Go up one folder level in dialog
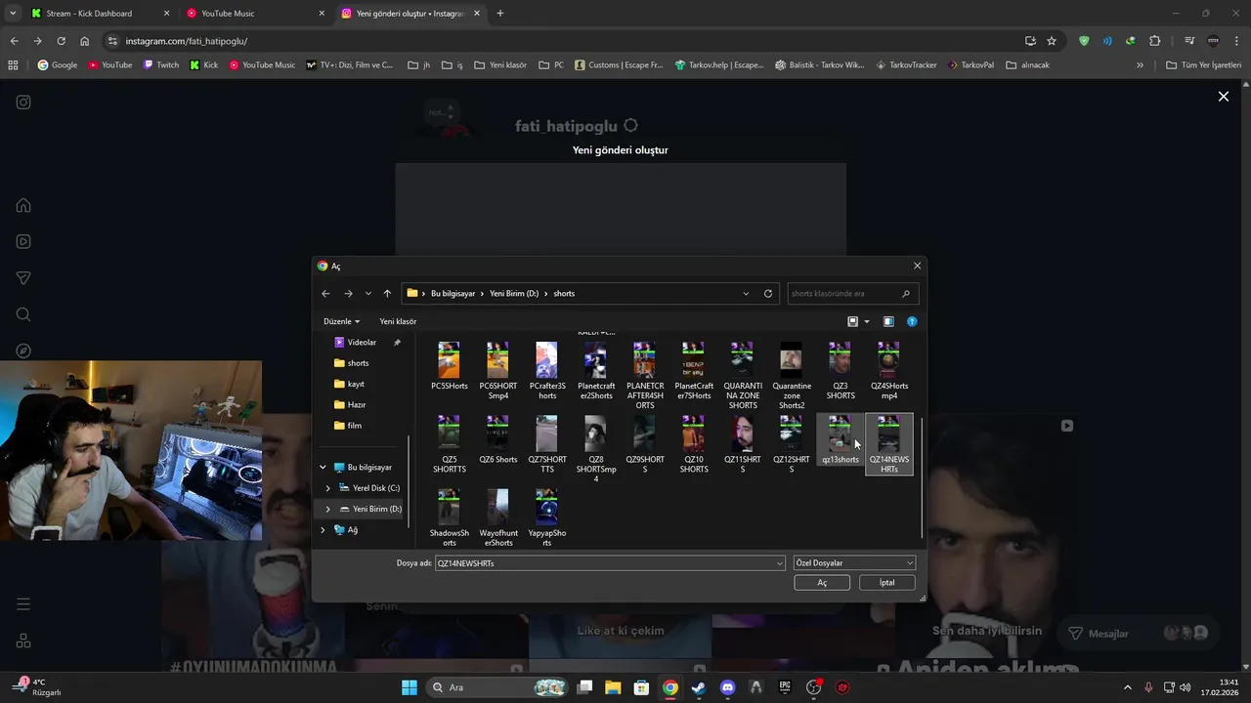1251x703 pixels. click(387, 293)
